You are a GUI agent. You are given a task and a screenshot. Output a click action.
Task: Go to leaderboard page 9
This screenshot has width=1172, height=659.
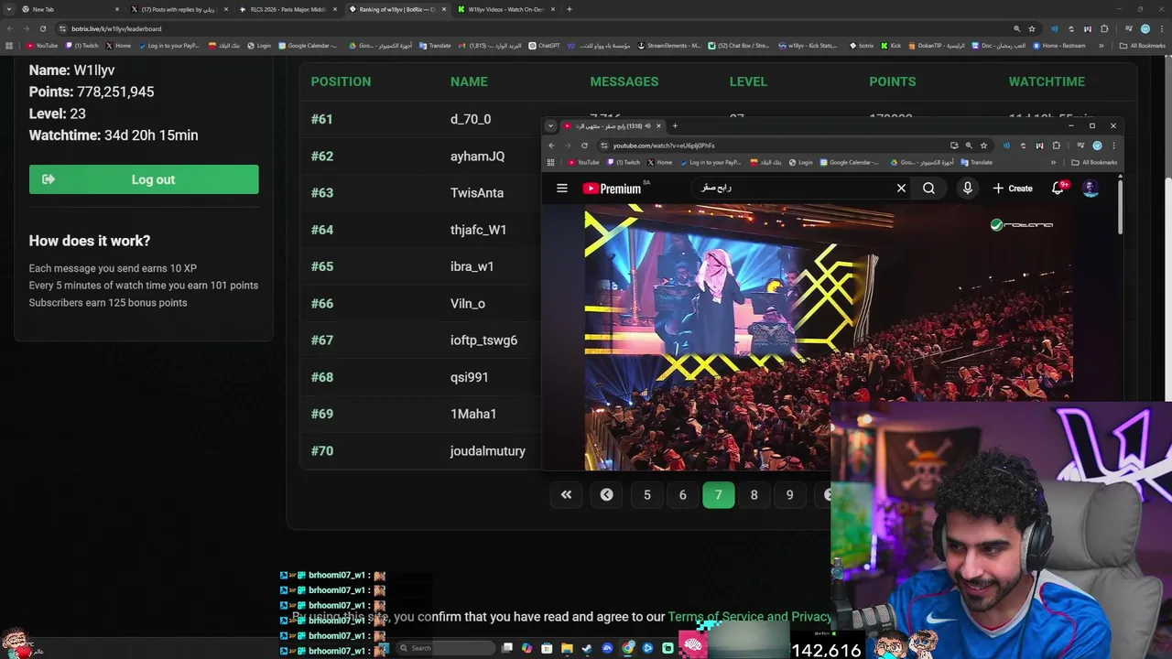point(790,495)
